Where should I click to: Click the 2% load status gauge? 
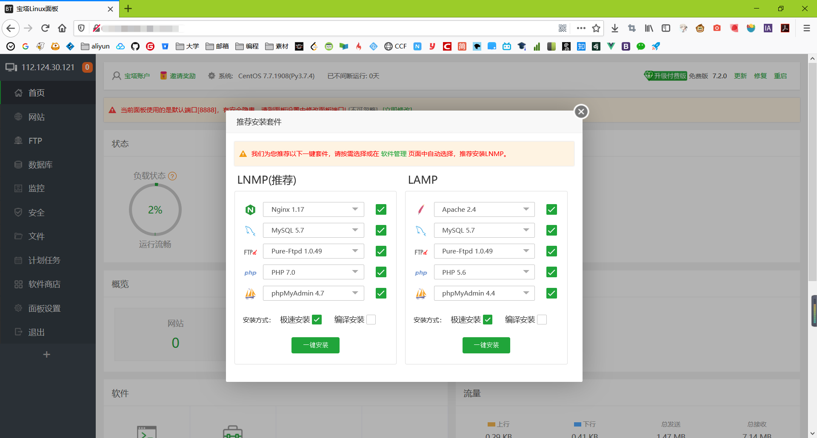155,210
